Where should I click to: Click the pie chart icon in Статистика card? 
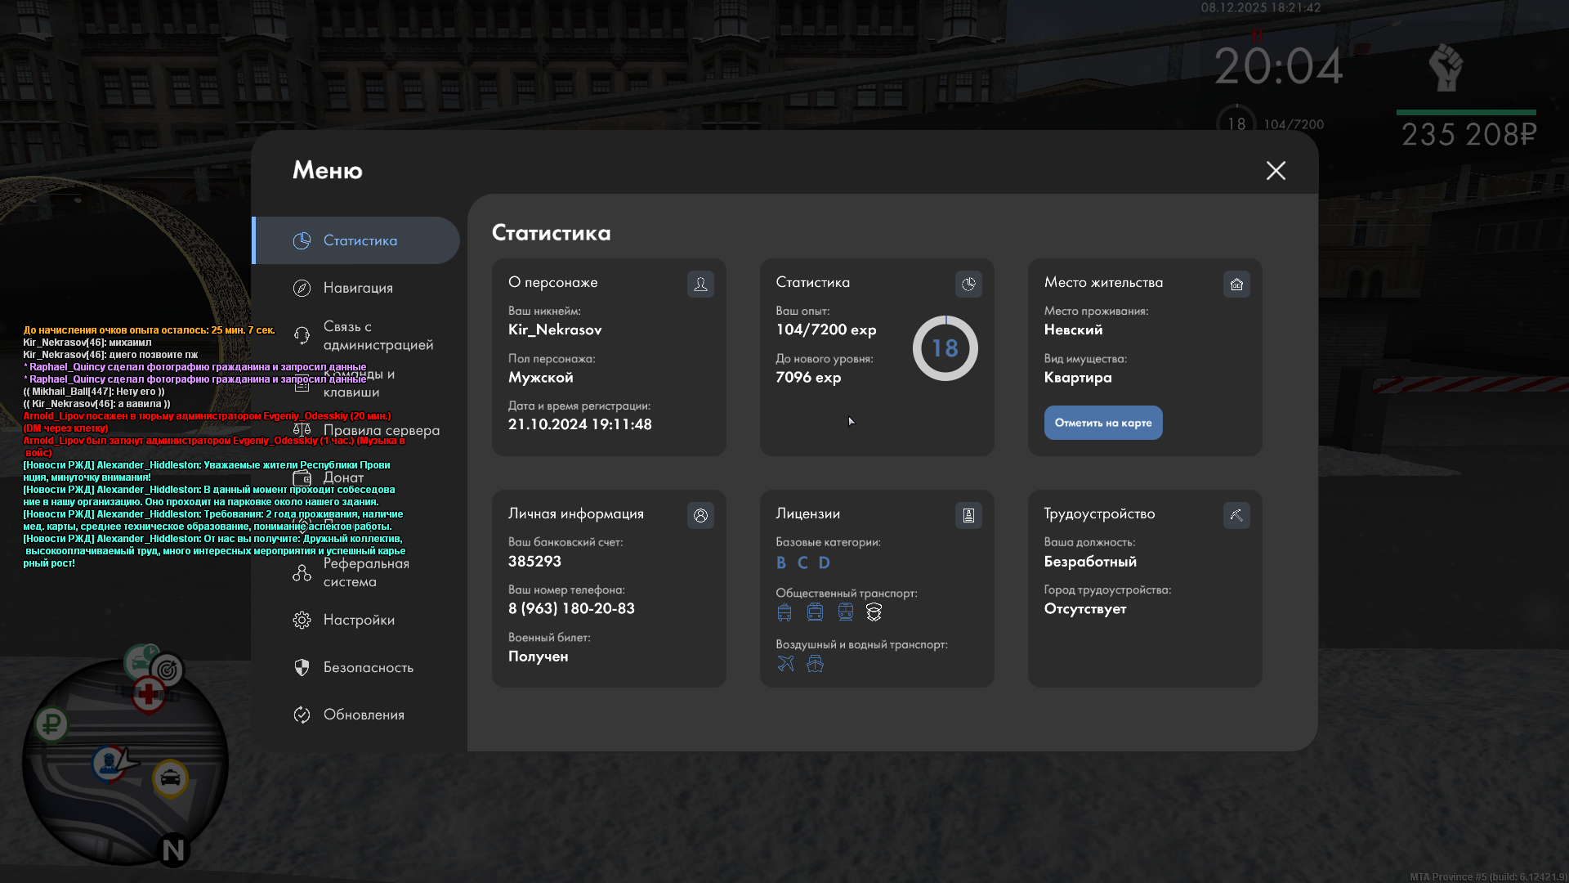click(968, 284)
